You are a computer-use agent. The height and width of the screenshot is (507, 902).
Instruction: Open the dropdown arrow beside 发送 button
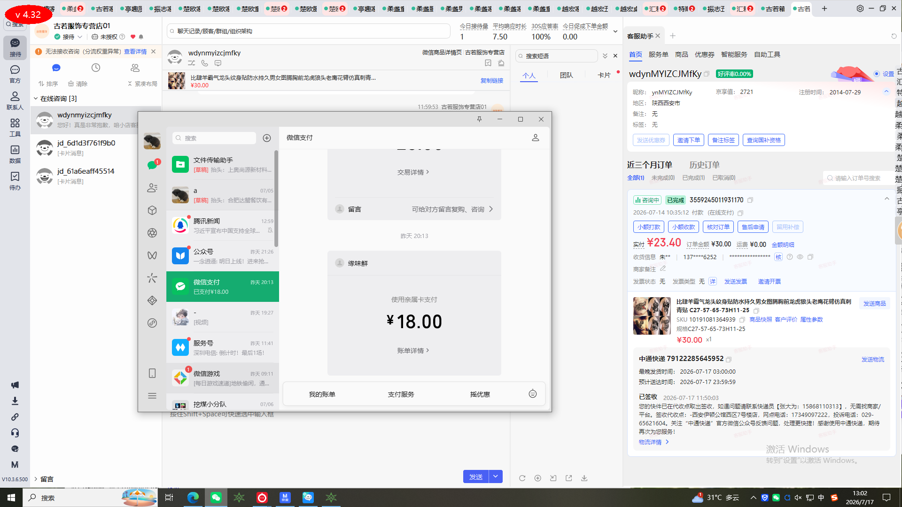496,476
